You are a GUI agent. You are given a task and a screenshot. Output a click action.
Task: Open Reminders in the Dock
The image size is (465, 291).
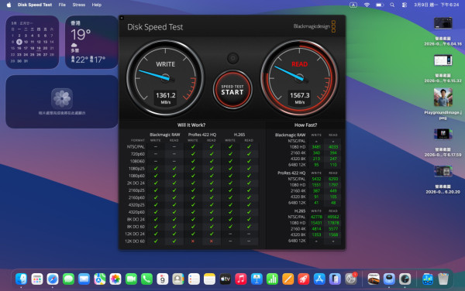coord(194,279)
